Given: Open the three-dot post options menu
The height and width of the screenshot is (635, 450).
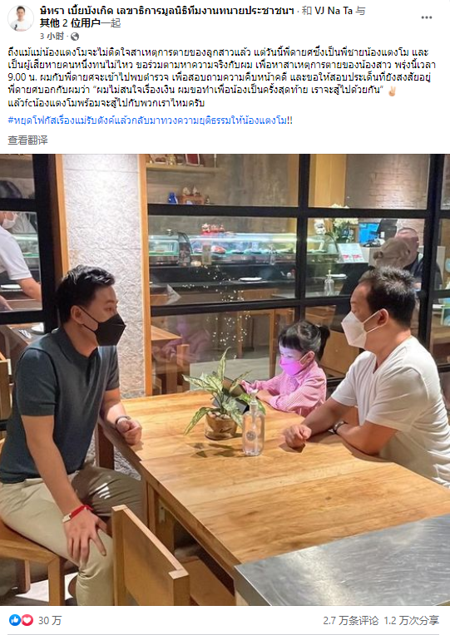Looking at the screenshot, I should tap(426, 17).
